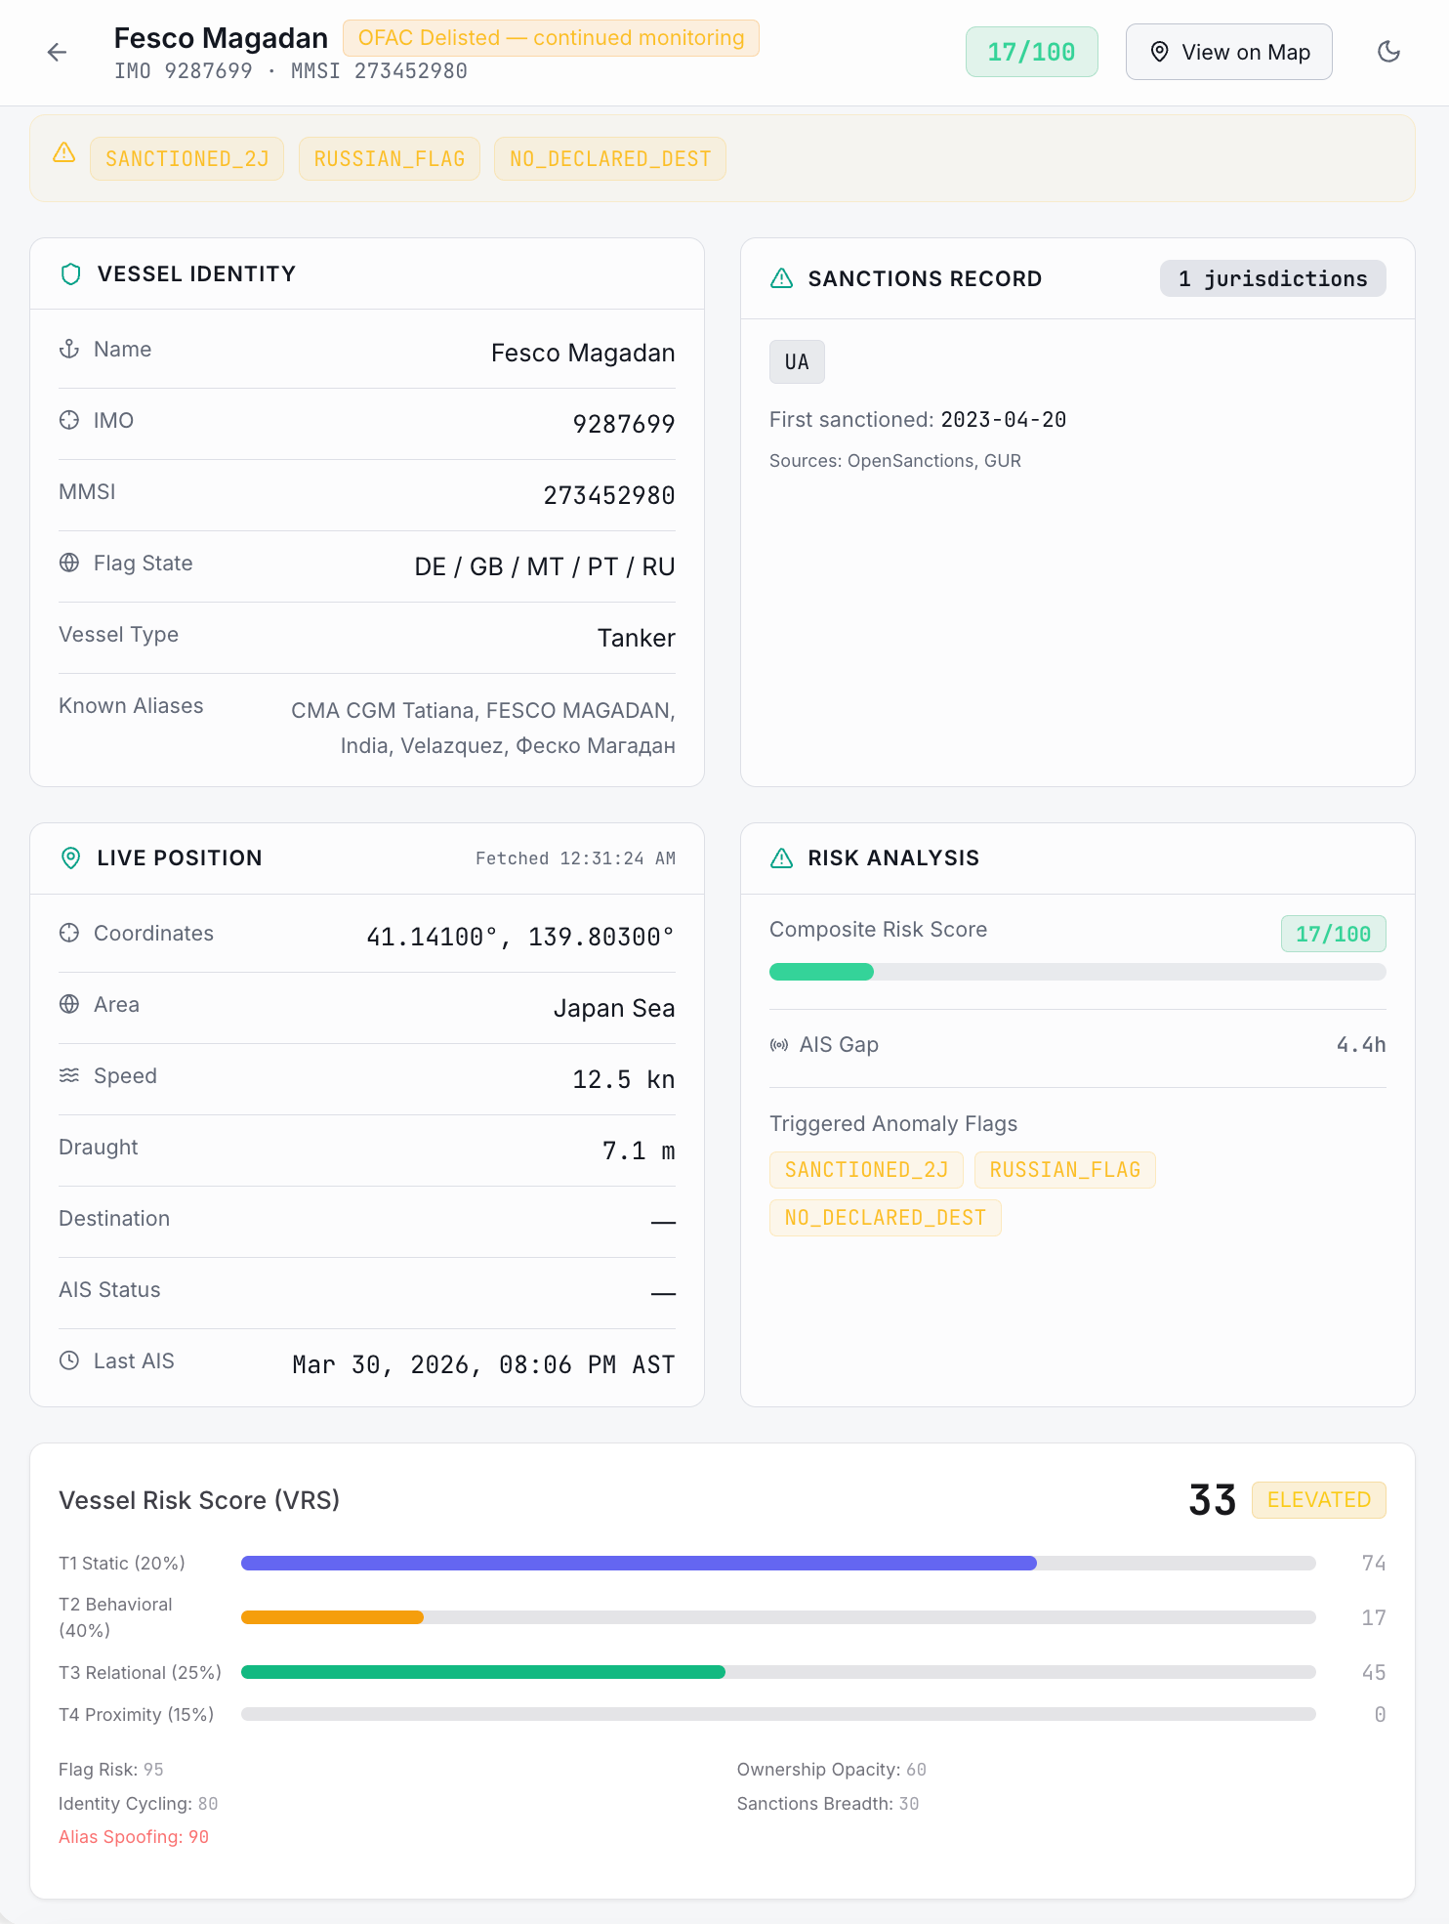The image size is (1449, 1924).
Task: Click the warning icon beside Risk Analysis
Action: click(781, 858)
